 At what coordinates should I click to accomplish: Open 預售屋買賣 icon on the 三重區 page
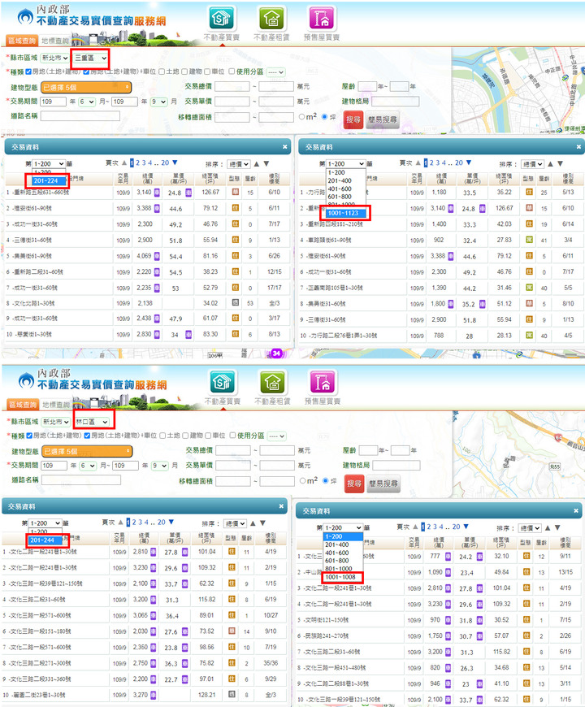point(322,19)
